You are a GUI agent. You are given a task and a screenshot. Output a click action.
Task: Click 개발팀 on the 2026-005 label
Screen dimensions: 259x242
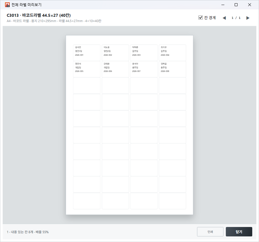(78, 68)
